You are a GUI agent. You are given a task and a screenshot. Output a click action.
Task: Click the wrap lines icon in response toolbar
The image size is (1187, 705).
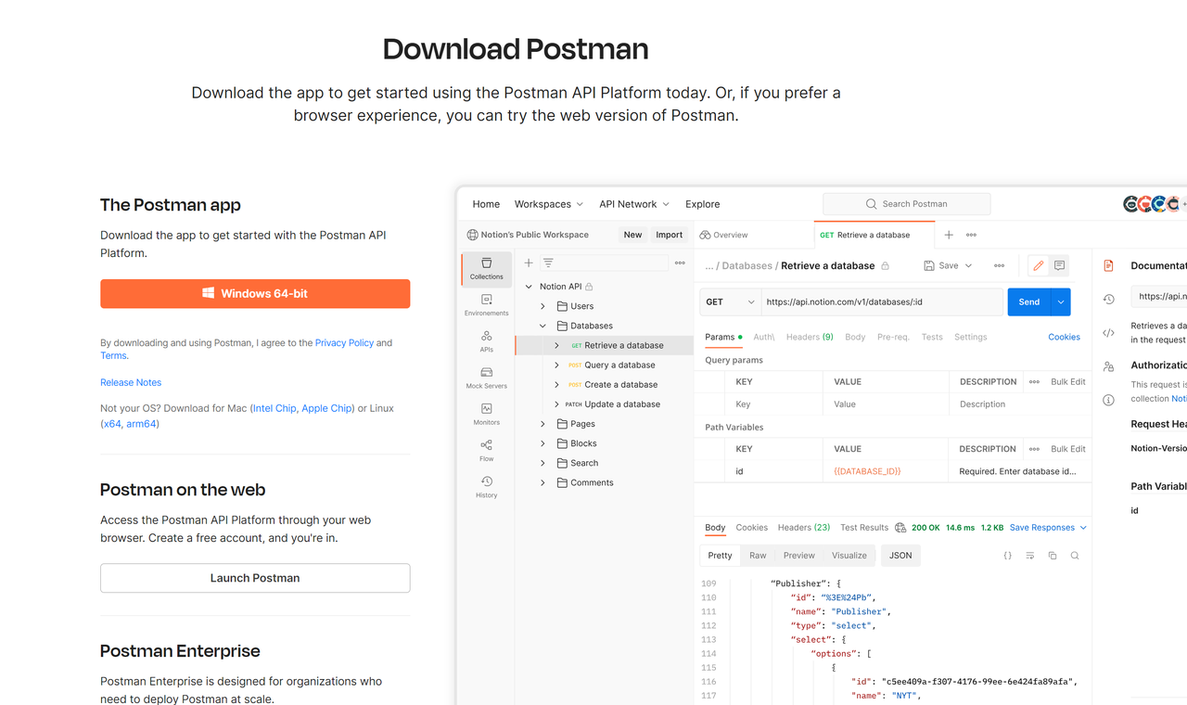point(1030,556)
